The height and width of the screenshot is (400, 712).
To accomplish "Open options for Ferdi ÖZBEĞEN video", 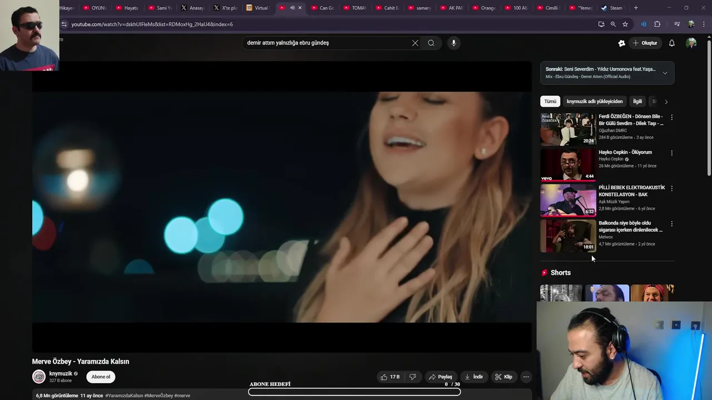I will tap(671, 117).
